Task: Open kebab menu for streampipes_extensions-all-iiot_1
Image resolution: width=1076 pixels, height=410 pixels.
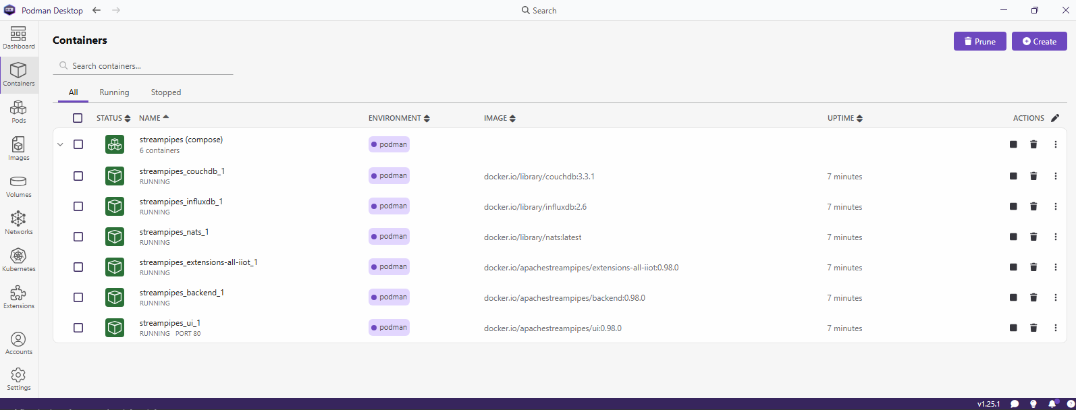Action: pyautogui.click(x=1056, y=267)
